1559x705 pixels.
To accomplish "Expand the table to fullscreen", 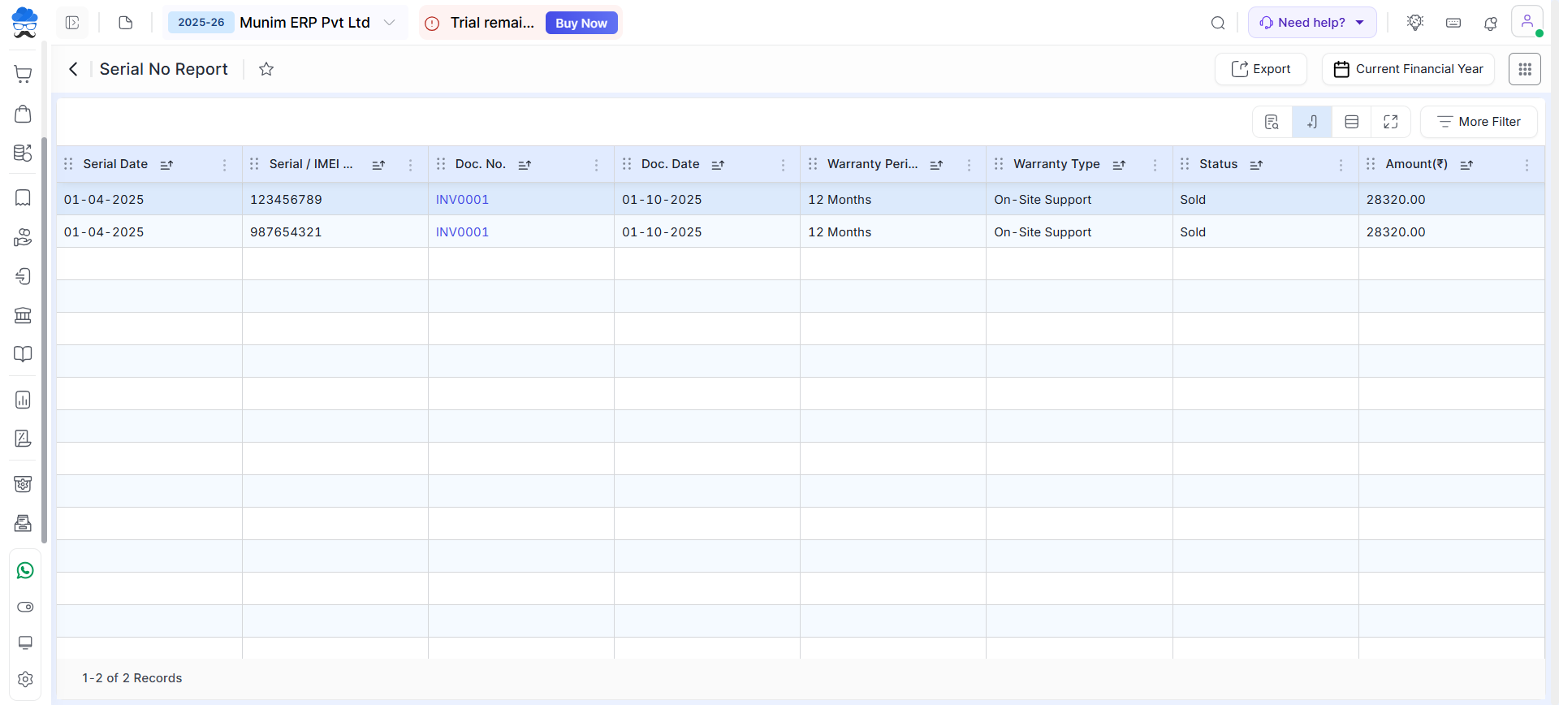I will (x=1390, y=122).
